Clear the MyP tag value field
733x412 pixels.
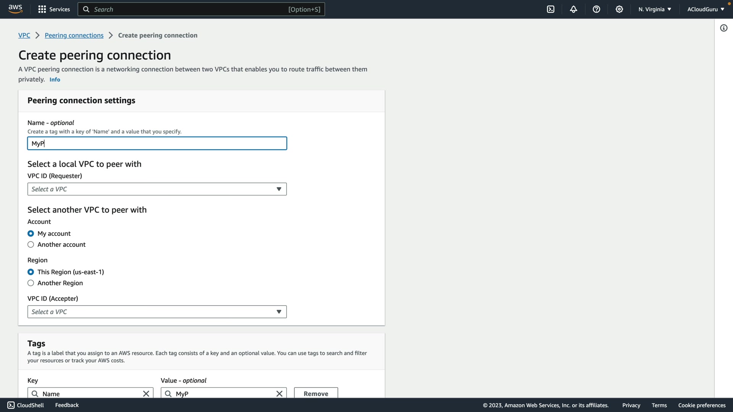pyautogui.click(x=279, y=393)
